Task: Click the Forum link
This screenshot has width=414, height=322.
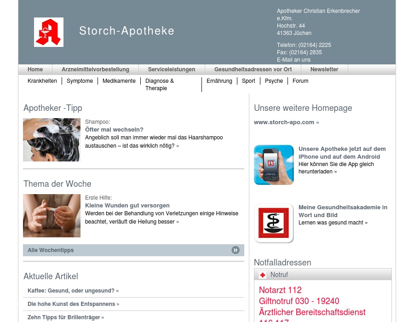Action: pos(300,81)
